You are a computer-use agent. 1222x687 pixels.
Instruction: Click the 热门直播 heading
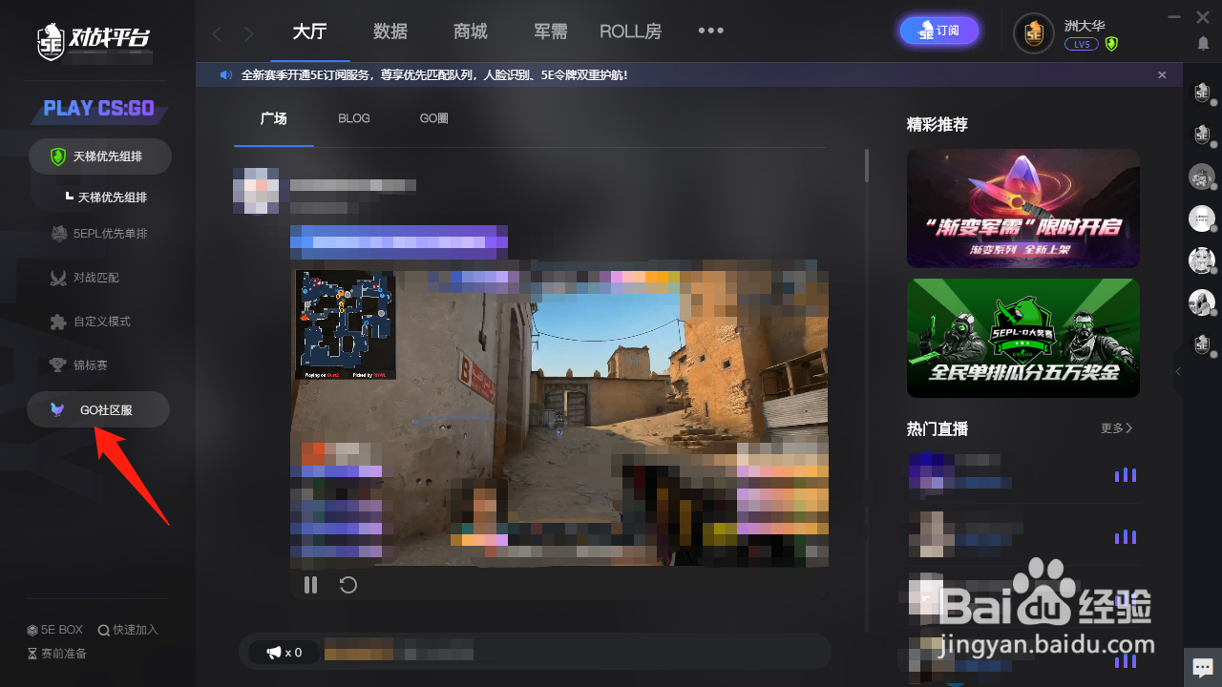(938, 429)
